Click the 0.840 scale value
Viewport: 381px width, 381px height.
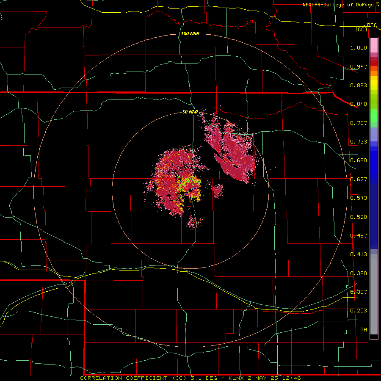(x=359, y=104)
